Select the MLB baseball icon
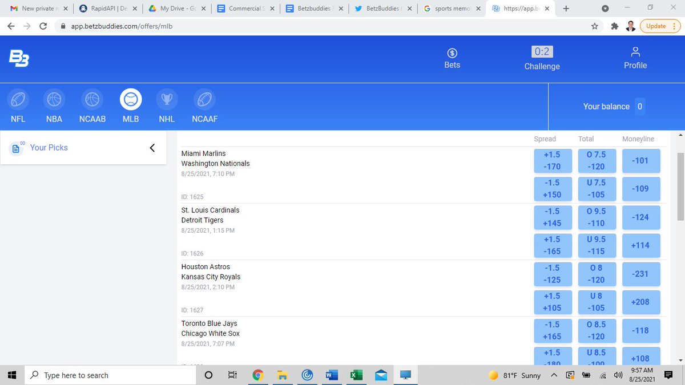The width and height of the screenshot is (685, 385). pyautogui.click(x=131, y=100)
